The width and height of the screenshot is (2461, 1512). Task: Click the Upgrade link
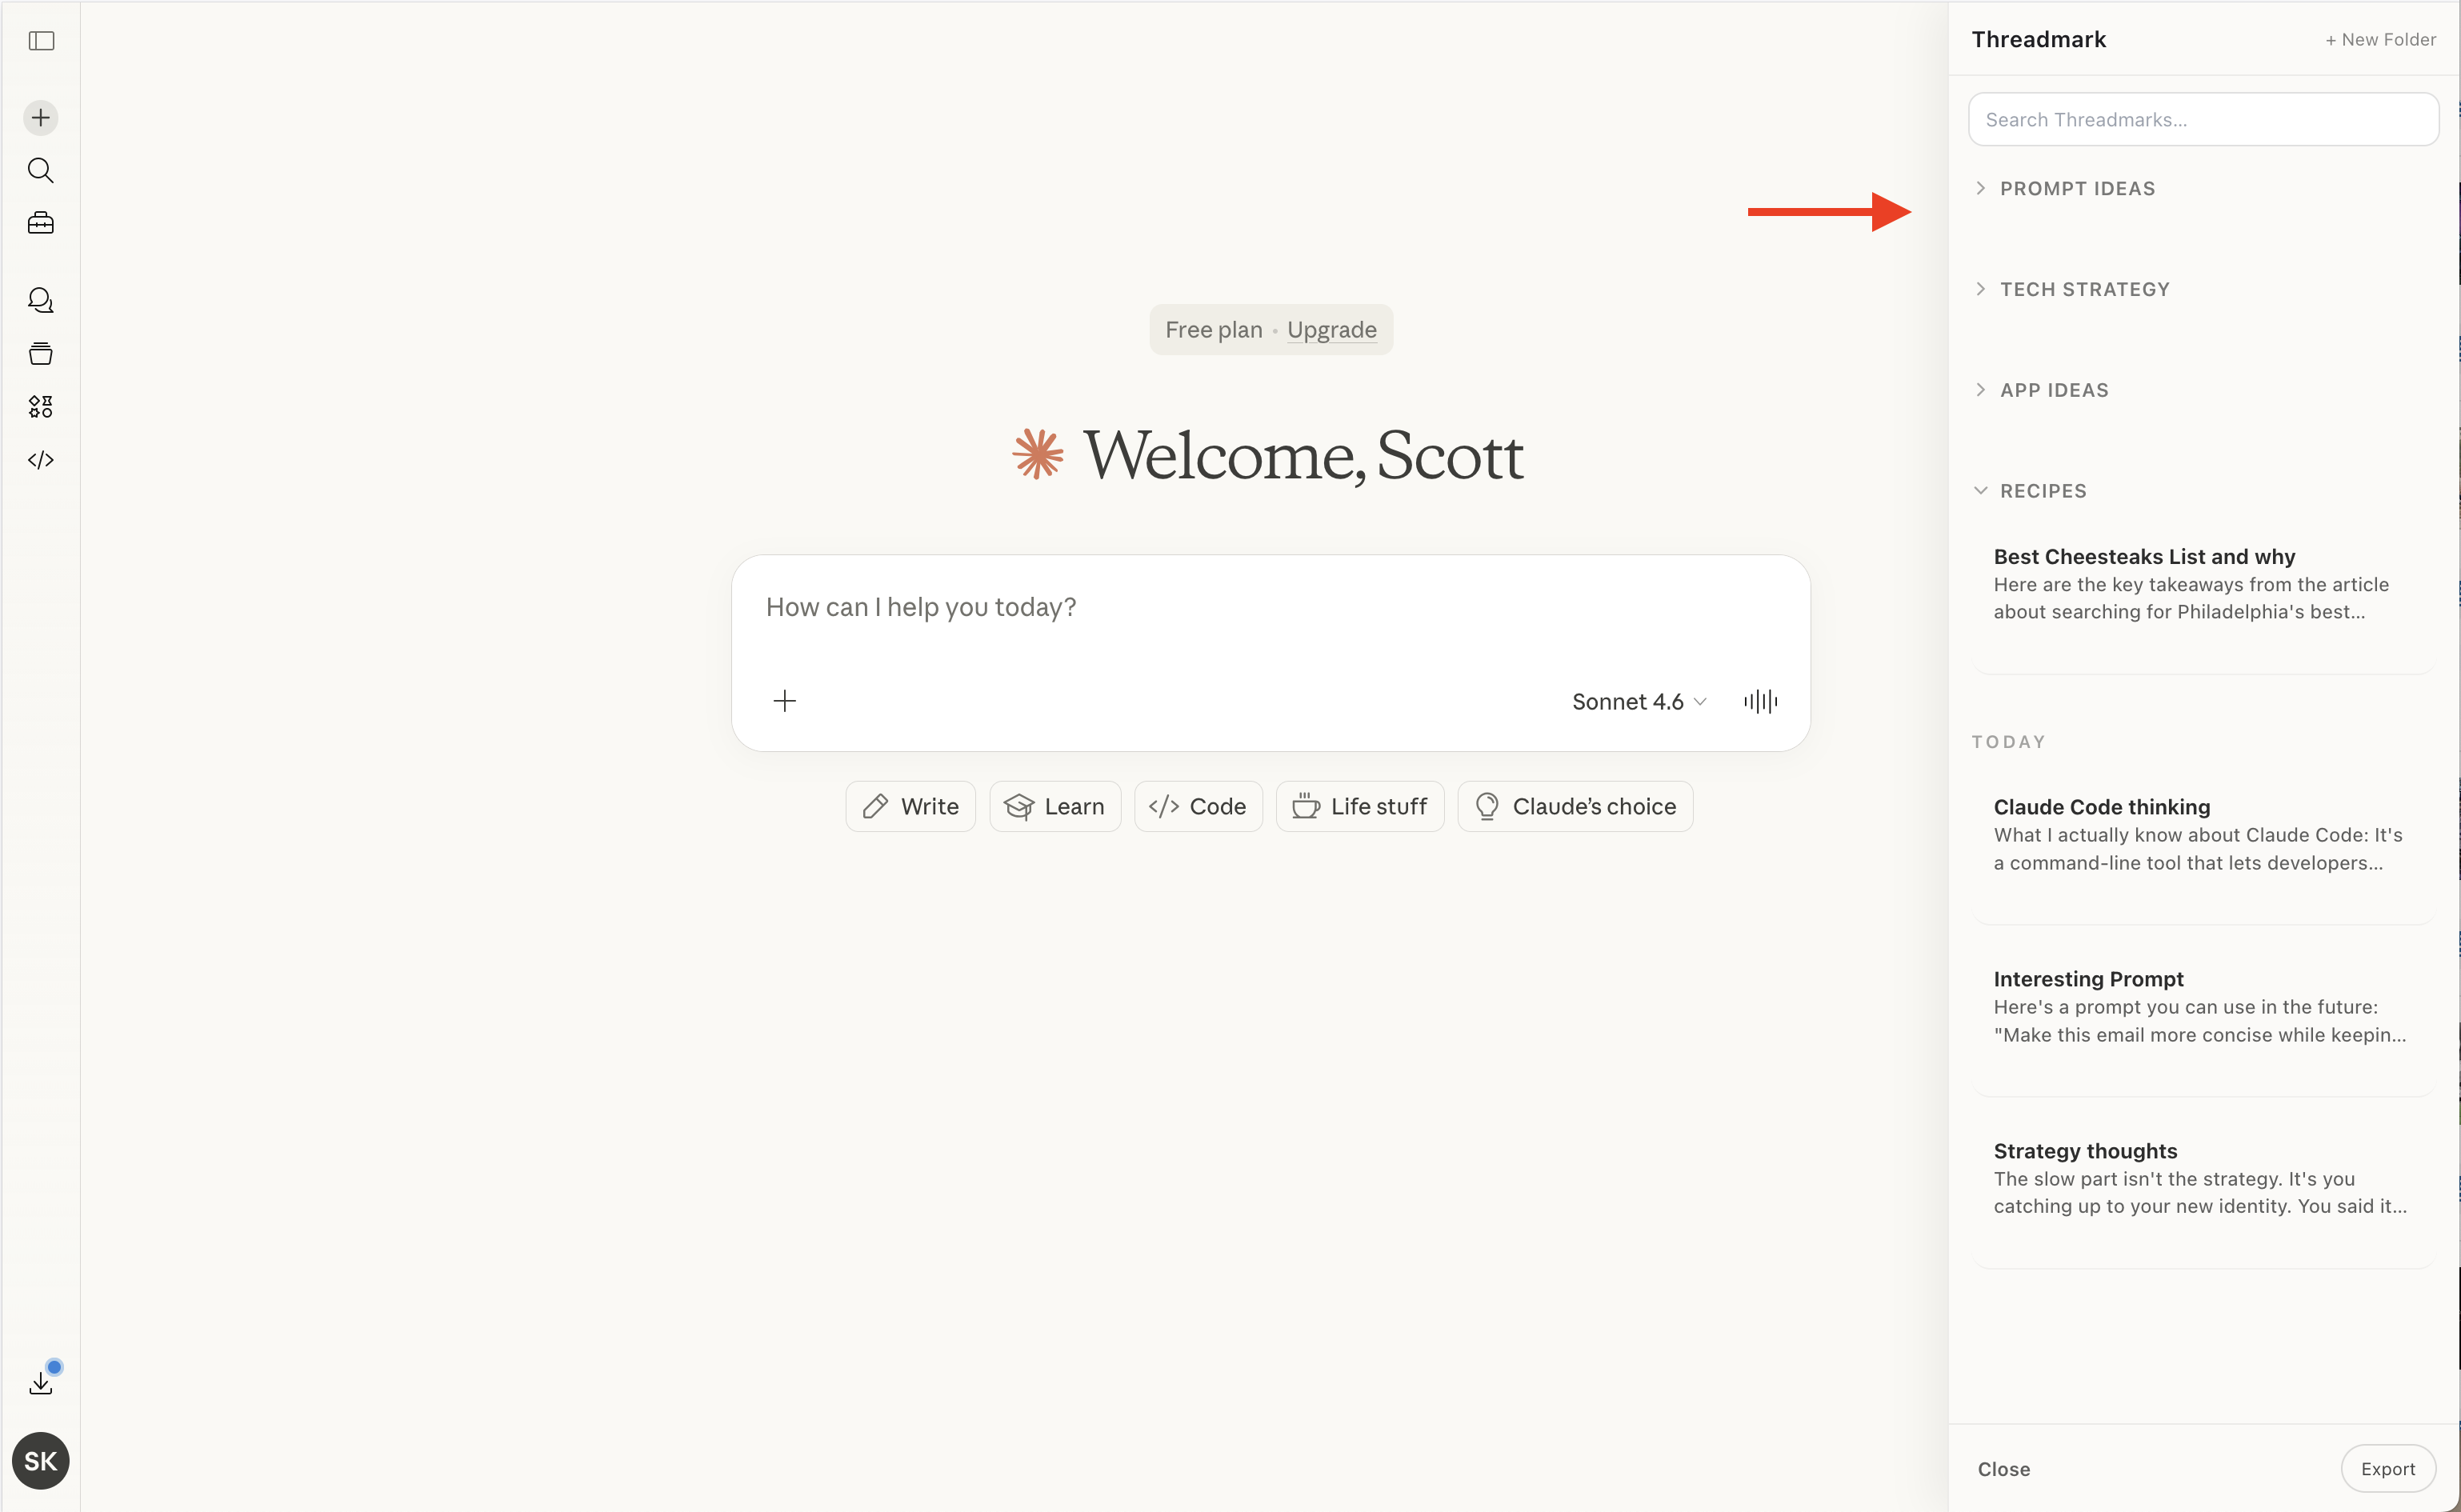(1331, 330)
